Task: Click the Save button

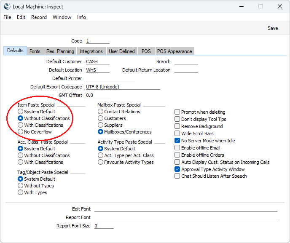Action: click(x=273, y=28)
